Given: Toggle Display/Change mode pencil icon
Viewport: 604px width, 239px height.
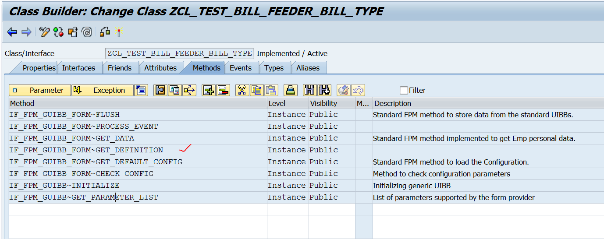Looking at the screenshot, I should [x=45, y=32].
